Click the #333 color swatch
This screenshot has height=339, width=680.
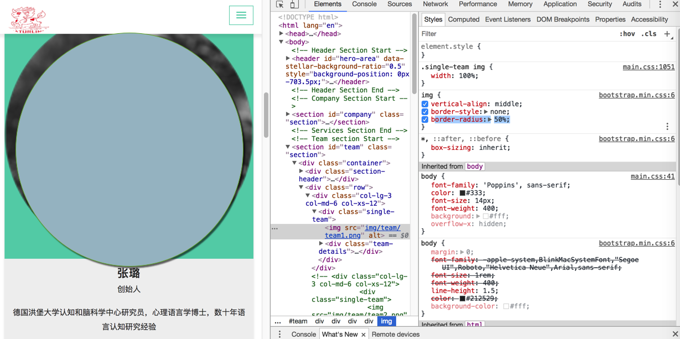(463, 193)
